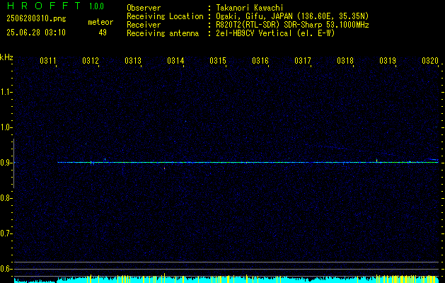Click time marker 0316
This screenshot has width=445, height=283.
tap(260, 60)
